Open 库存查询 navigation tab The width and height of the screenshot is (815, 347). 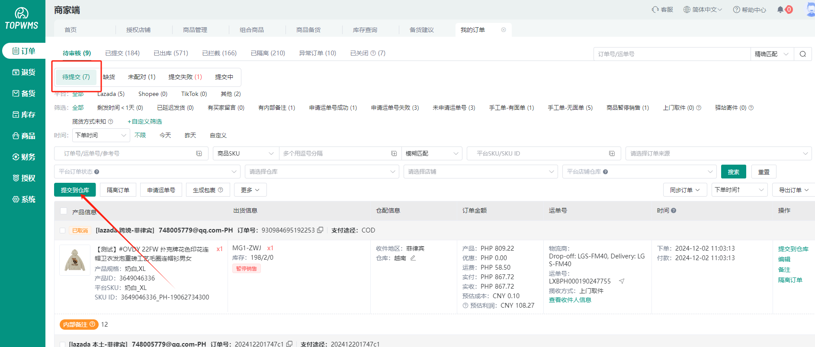click(x=365, y=30)
